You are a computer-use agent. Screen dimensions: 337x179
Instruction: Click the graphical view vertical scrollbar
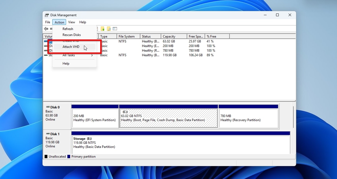tap(294, 117)
